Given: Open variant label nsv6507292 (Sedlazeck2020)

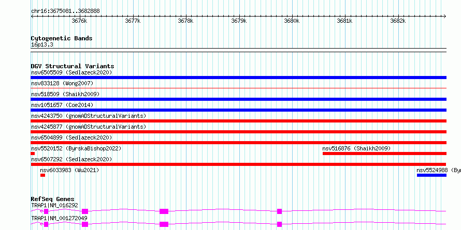Looking at the screenshot, I should pyautogui.click(x=71, y=159).
